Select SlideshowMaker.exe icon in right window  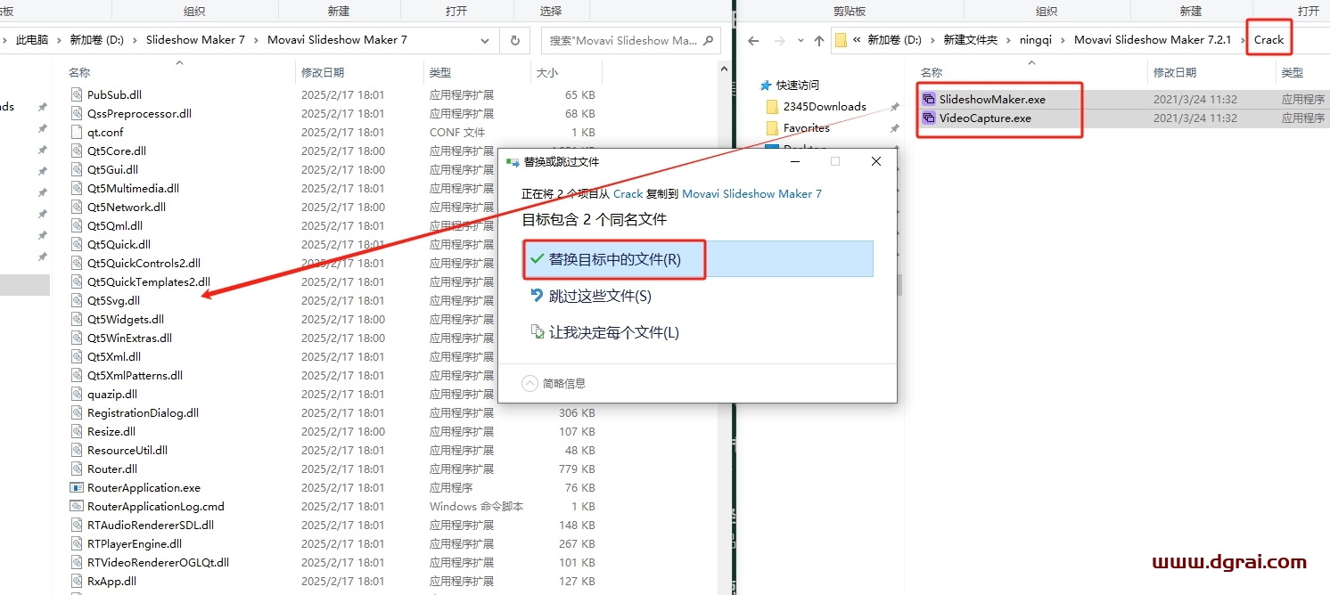tap(929, 99)
